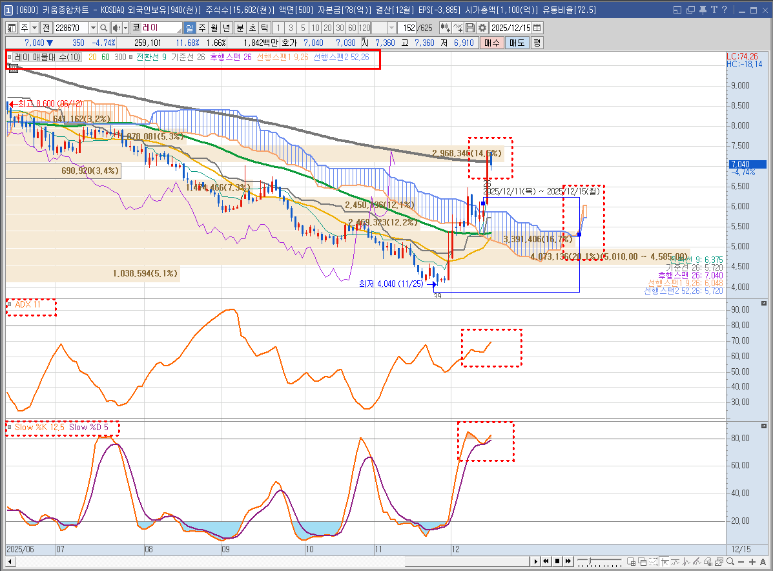Select the yearly (년) period toggle
This screenshot has width=773, height=571.
pos(226,28)
